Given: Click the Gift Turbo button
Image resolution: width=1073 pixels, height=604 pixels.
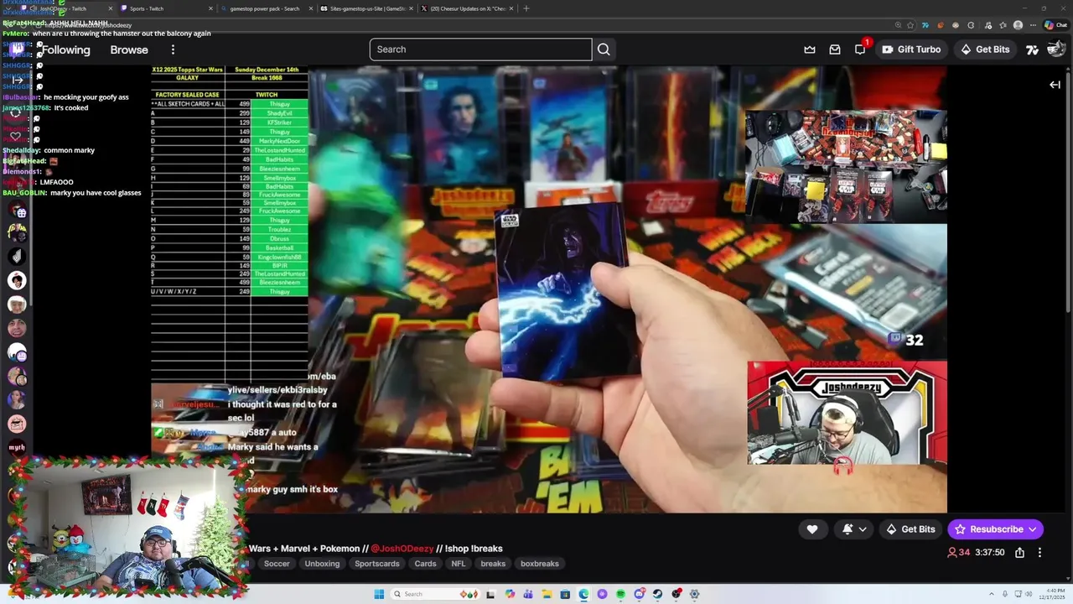Looking at the screenshot, I should pos(911,49).
